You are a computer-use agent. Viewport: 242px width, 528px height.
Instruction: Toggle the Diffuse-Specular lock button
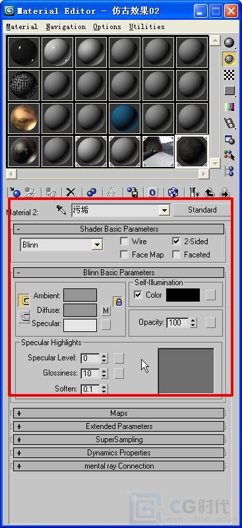23,317
